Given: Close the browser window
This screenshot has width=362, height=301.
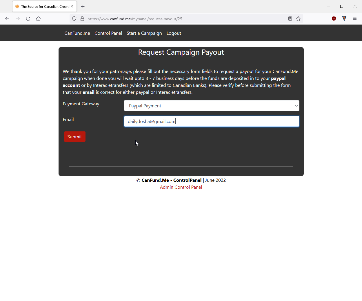Looking at the screenshot, I should 355,6.
